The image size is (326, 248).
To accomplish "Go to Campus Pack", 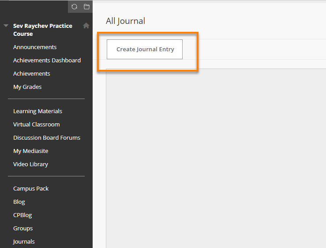I will (x=31, y=189).
